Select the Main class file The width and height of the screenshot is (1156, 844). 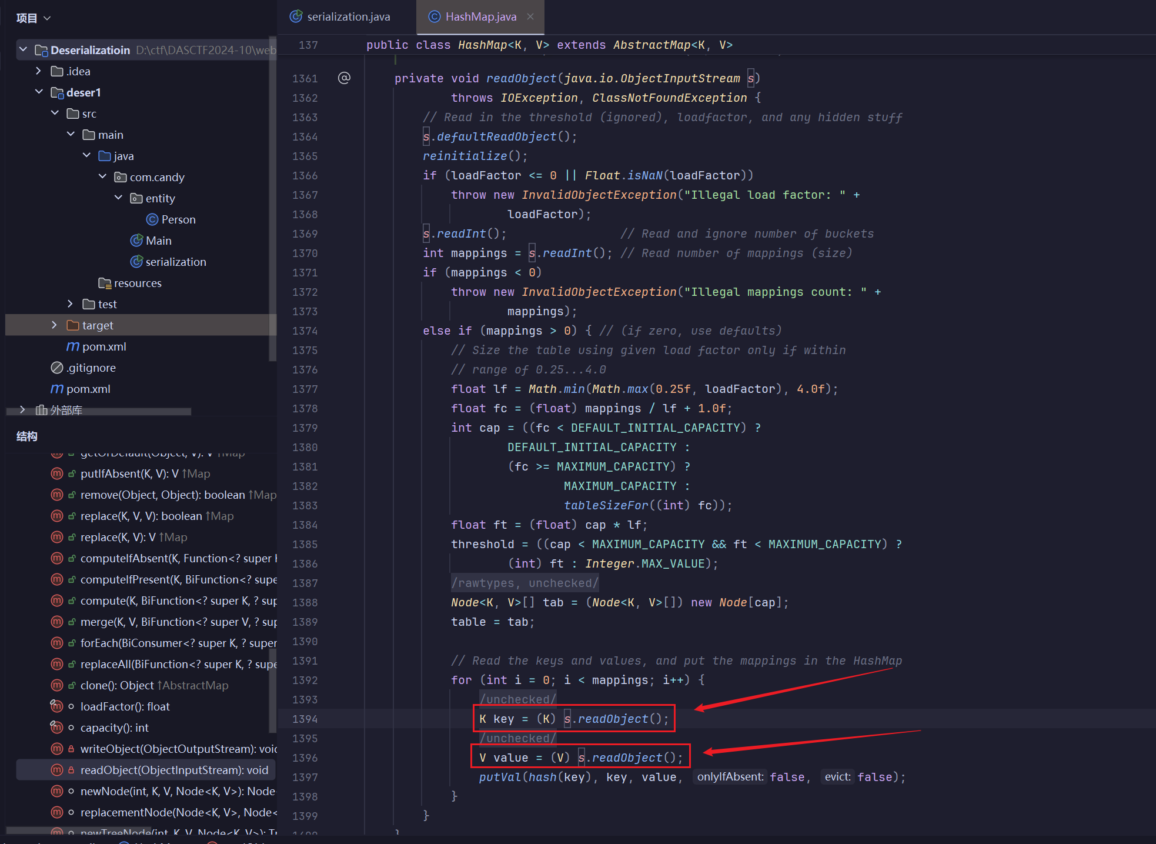(158, 241)
